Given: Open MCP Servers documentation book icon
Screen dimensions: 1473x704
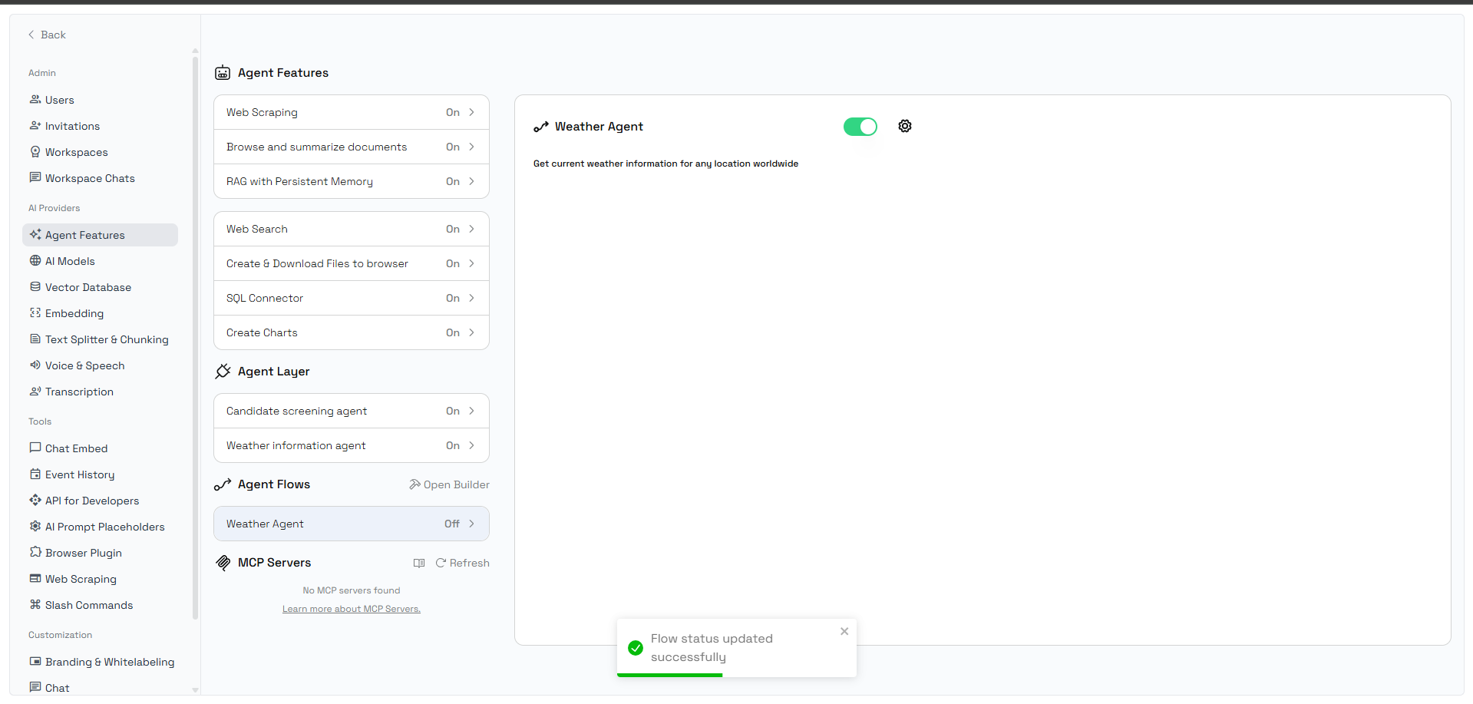Looking at the screenshot, I should [x=419, y=563].
